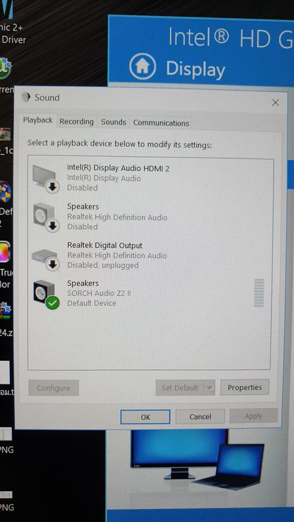This screenshot has height=522, width=294.
Task: Open the Set Default dropdown arrow
Action: (210, 388)
